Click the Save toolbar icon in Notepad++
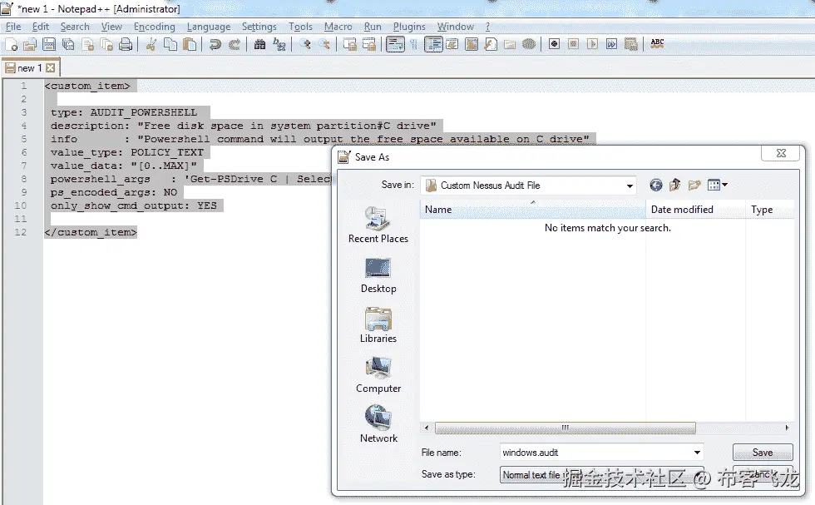815x505 pixels. pyautogui.click(x=49, y=45)
